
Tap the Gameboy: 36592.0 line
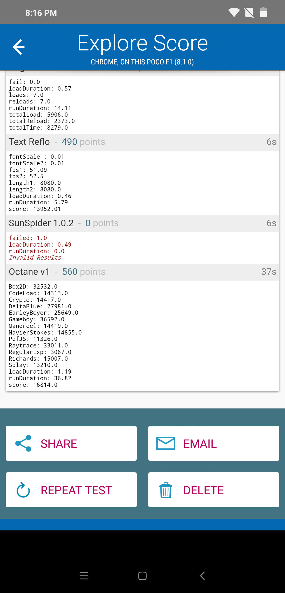click(37, 319)
